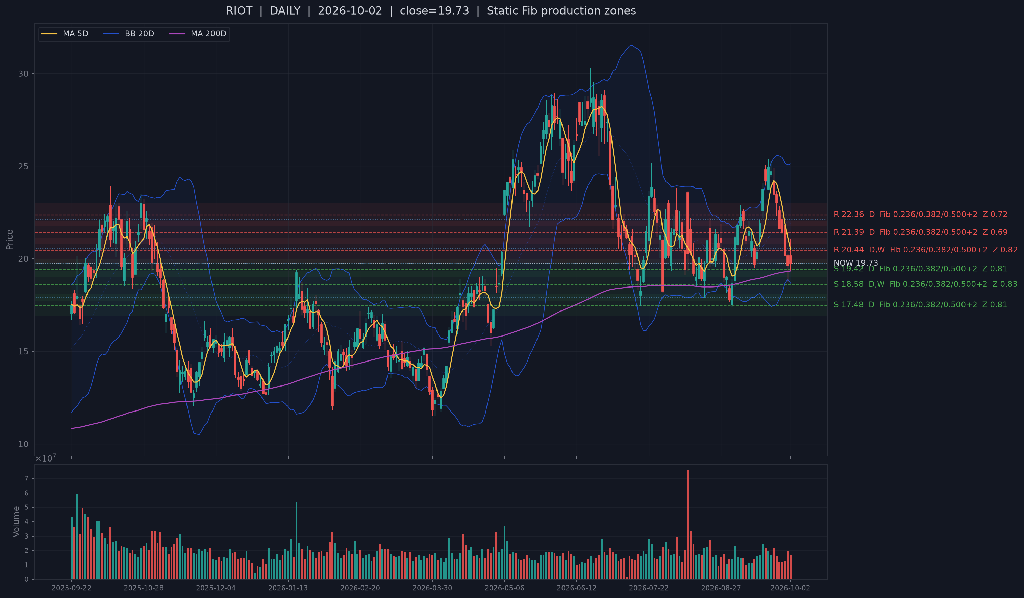Click price axis tick 25
1024x598 pixels.
23,166
